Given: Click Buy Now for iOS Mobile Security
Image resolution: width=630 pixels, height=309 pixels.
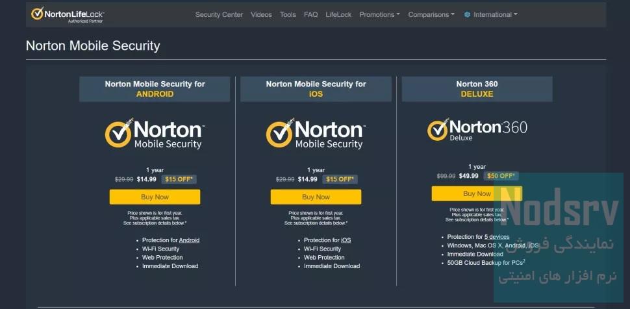Looking at the screenshot, I should (x=316, y=197).
